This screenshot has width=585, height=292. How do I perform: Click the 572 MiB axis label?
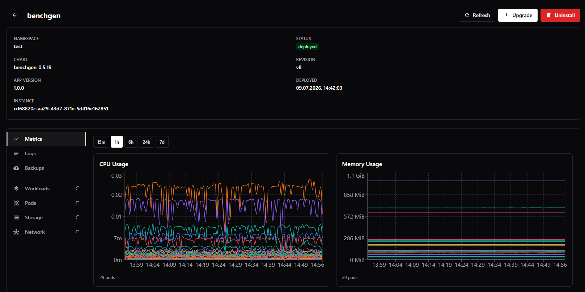pos(354,216)
